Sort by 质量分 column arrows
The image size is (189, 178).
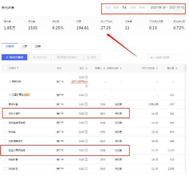104,68
